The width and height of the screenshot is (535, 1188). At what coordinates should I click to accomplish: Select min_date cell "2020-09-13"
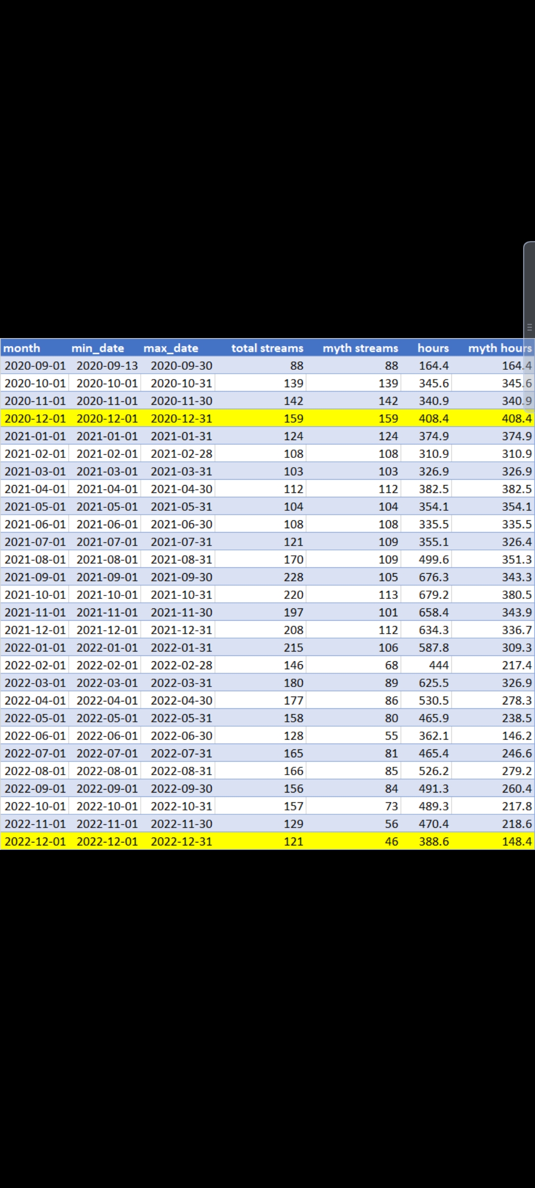pyautogui.click(x=107, y=365)
